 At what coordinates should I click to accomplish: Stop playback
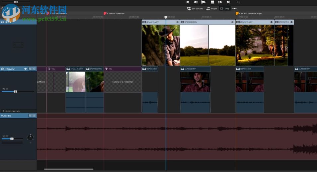212,2
